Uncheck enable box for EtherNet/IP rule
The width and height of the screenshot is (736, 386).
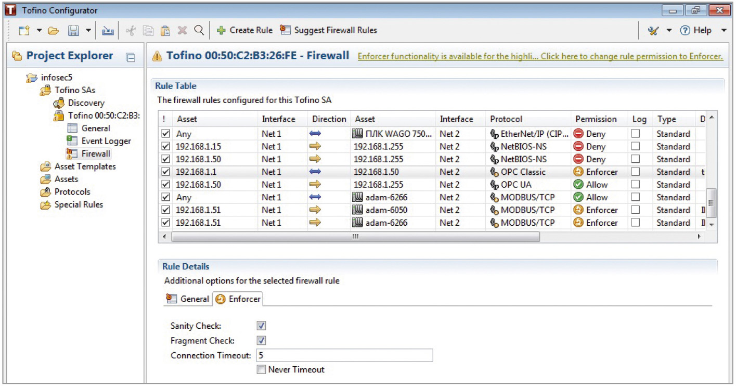click(x=165, y=134)
